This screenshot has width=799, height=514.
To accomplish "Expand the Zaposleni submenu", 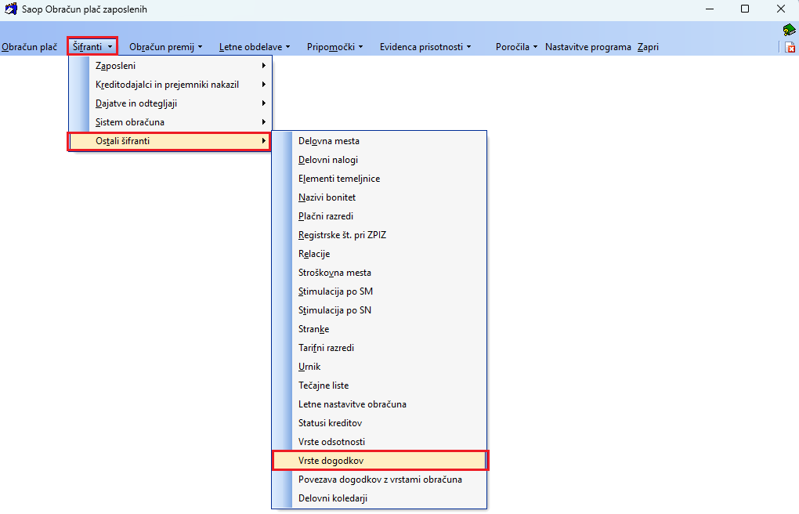I will [170, 66].
